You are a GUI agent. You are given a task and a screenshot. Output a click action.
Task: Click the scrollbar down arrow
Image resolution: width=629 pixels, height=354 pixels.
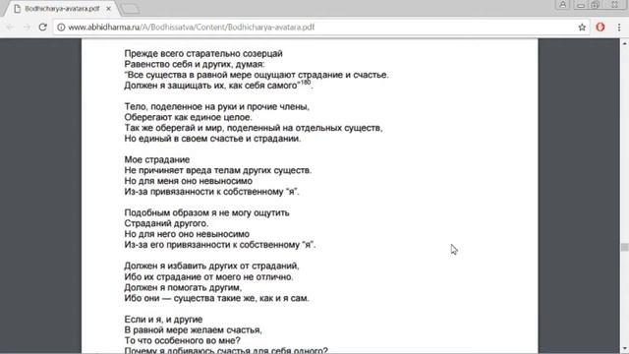(625, 349)
